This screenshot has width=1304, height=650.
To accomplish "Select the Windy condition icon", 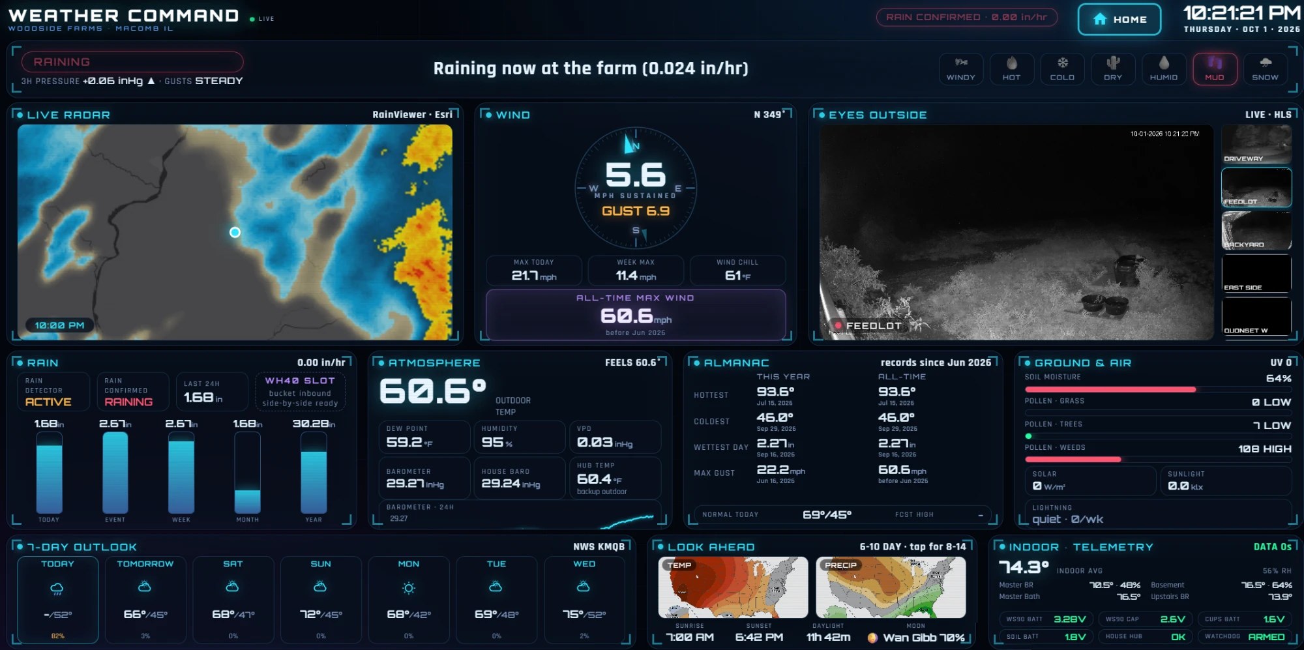I will click(x=961, y=68).
